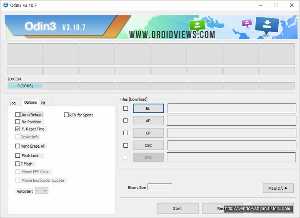Click the Start button

tap(177, 208)
